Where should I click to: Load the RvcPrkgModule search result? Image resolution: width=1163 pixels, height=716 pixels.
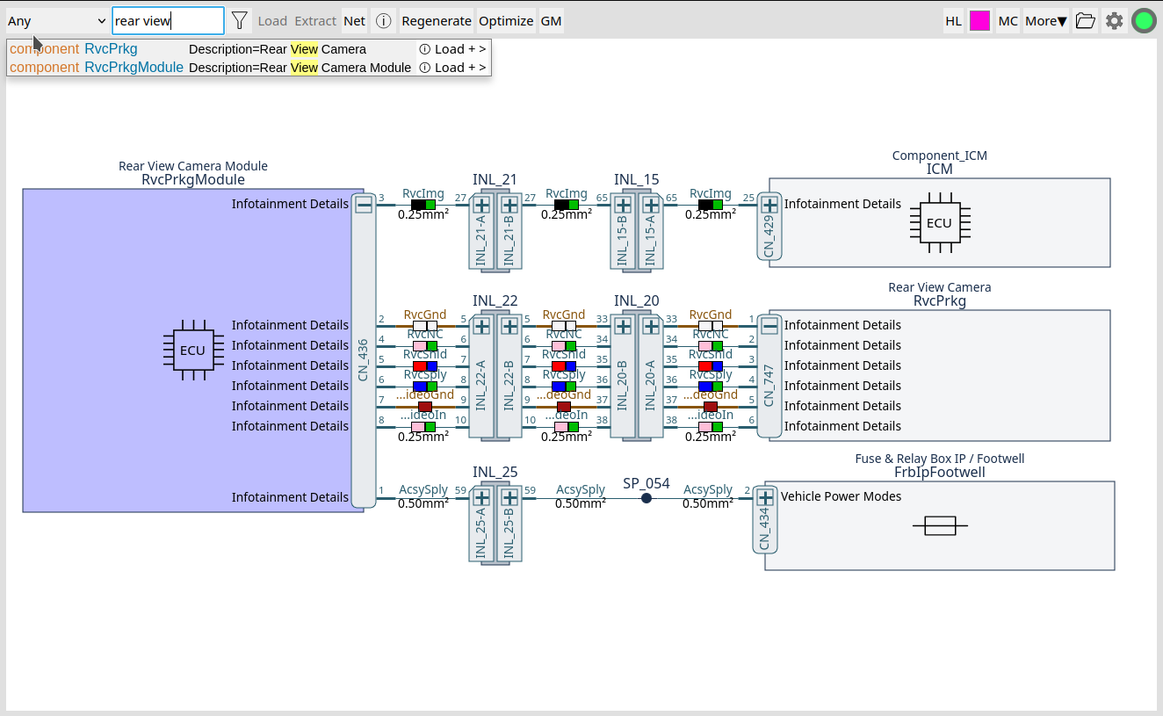pos(452,67)
